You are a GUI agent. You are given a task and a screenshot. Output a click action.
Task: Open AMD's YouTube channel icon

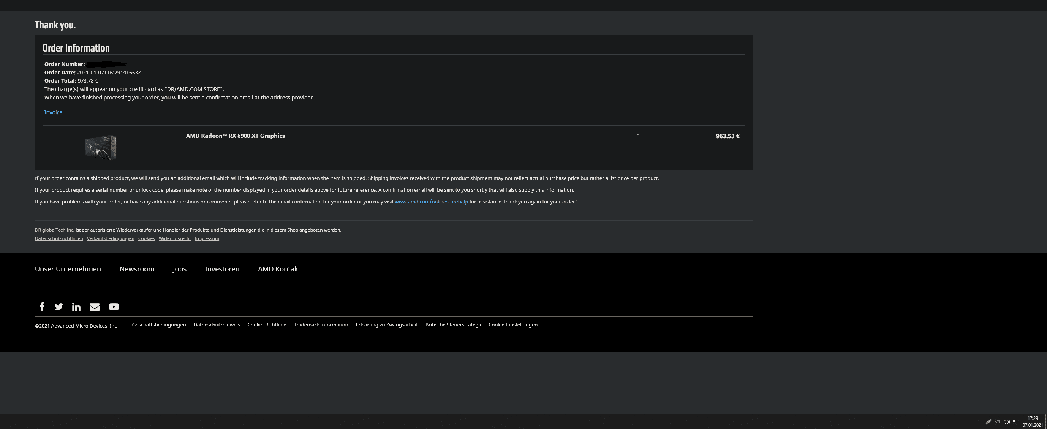[114, 307]
